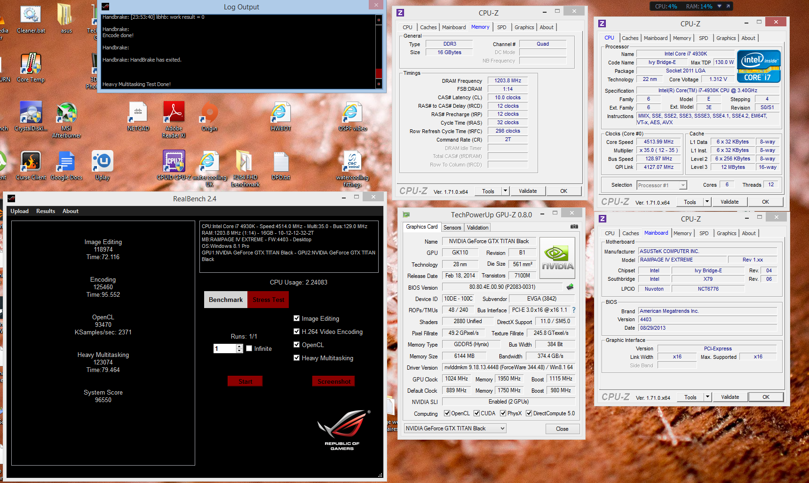Open X264 FHD benchmark folder

coord(245,169)
